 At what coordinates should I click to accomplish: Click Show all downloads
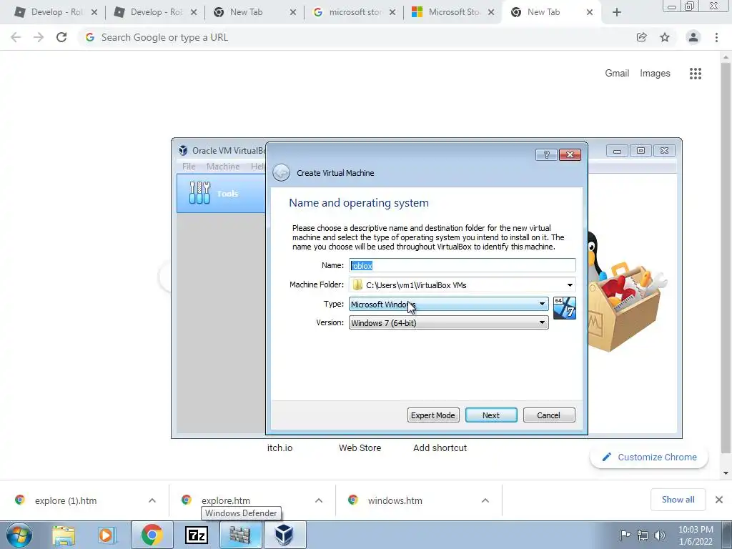coord(678,500)
